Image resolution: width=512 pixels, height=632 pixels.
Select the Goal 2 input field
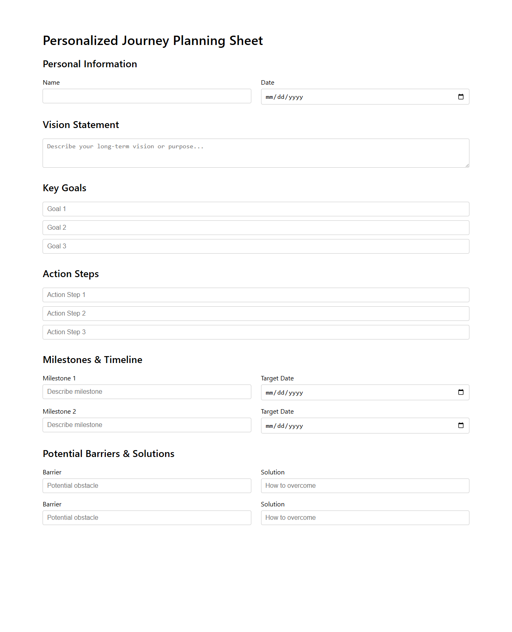[x=255, y=227]
